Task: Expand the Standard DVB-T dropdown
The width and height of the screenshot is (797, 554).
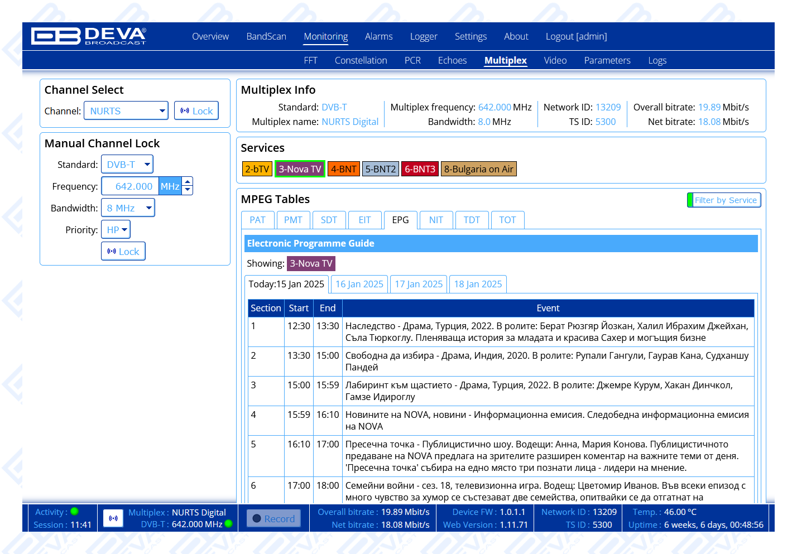Action: coord(127,165)
